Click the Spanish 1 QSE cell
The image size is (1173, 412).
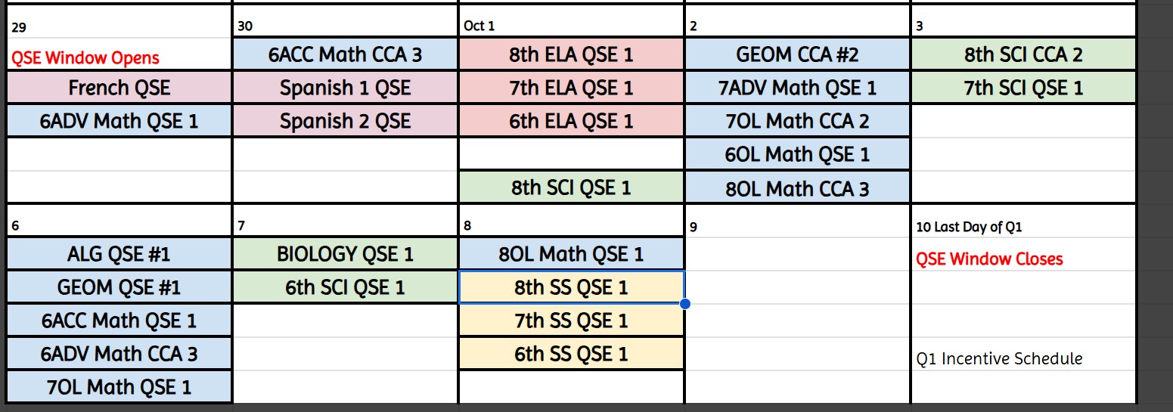tap(345, 88)
